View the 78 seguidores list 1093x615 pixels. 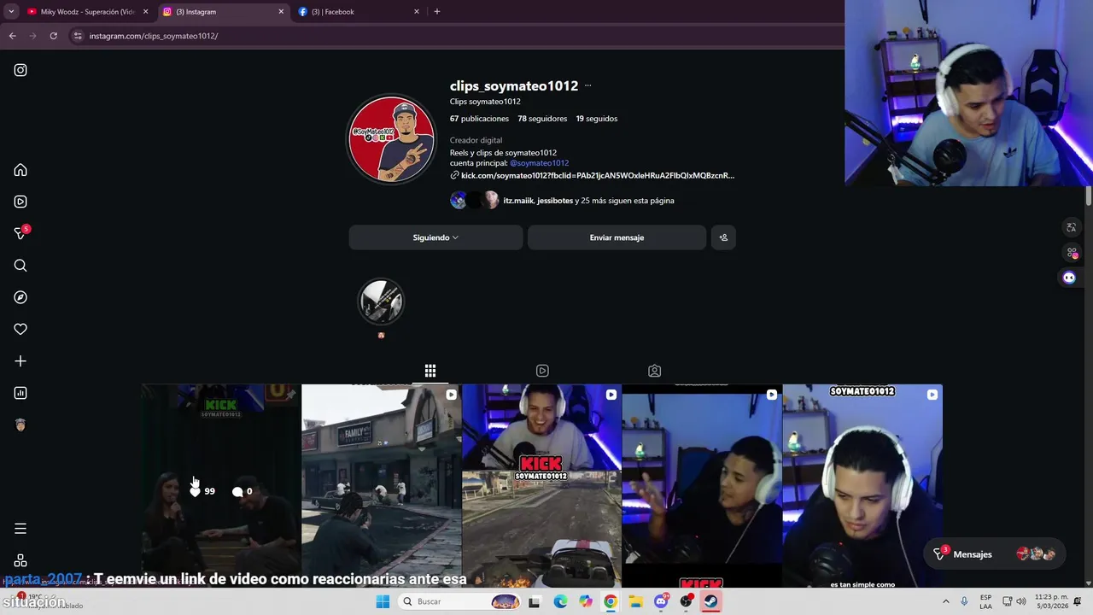click(x=542, y=119)
